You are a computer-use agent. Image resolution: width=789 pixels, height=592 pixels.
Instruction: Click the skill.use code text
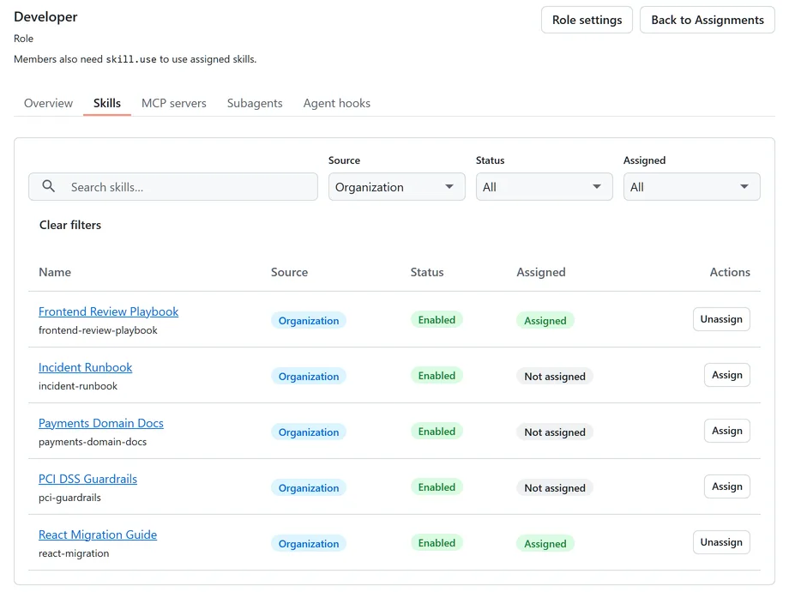tap(131, 59)
